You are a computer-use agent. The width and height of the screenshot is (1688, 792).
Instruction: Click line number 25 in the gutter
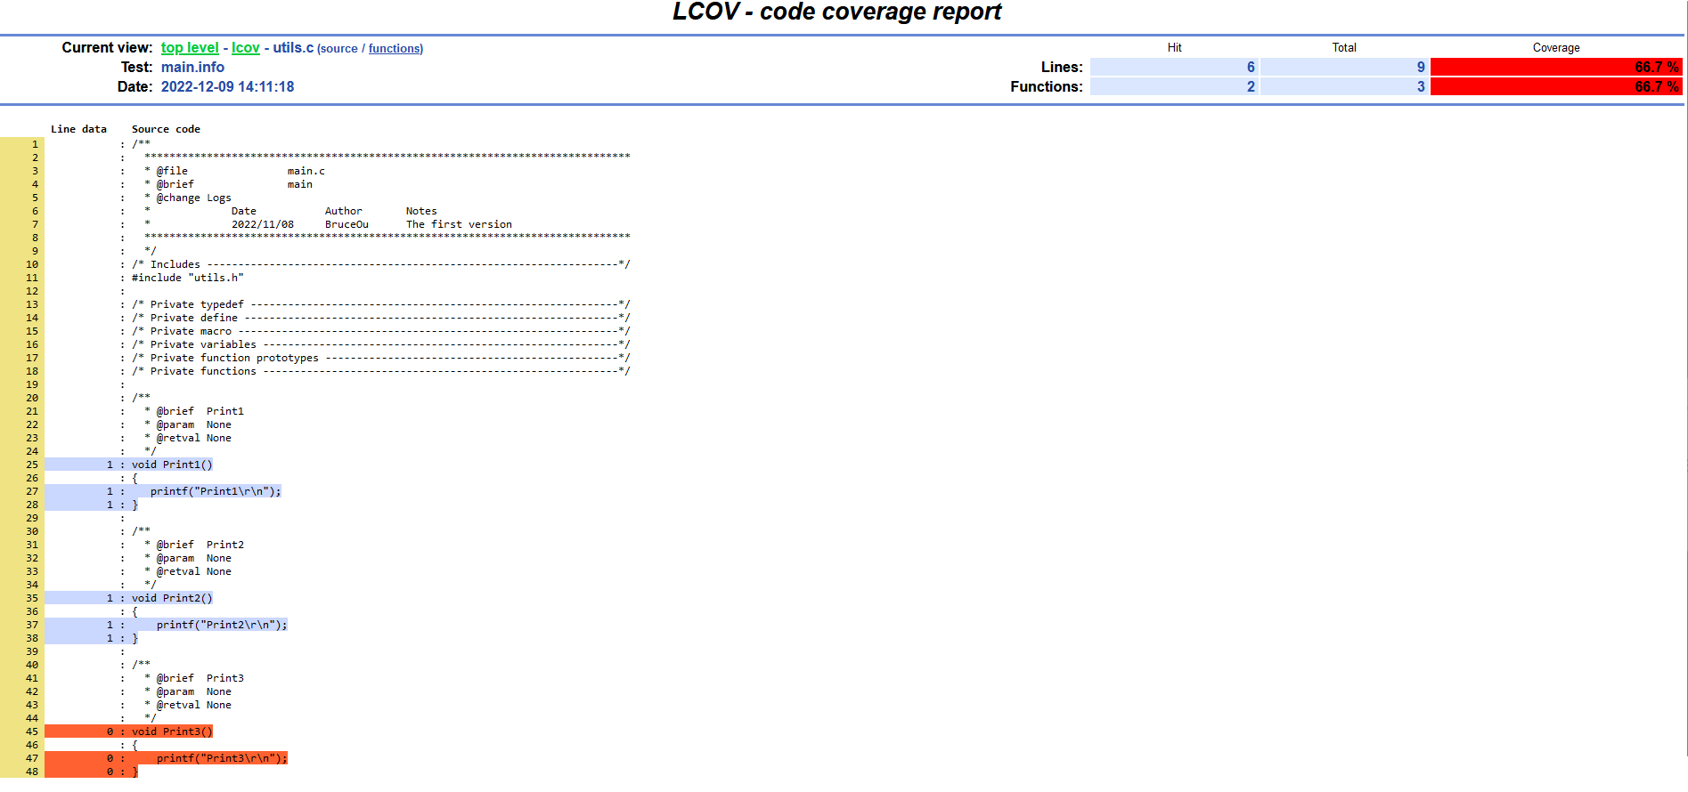pyautogui.click(x=32, y=465)
